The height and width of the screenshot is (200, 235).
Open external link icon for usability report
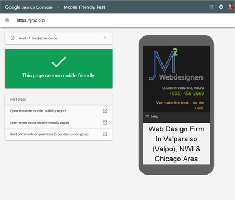click(x=105, y=111)
